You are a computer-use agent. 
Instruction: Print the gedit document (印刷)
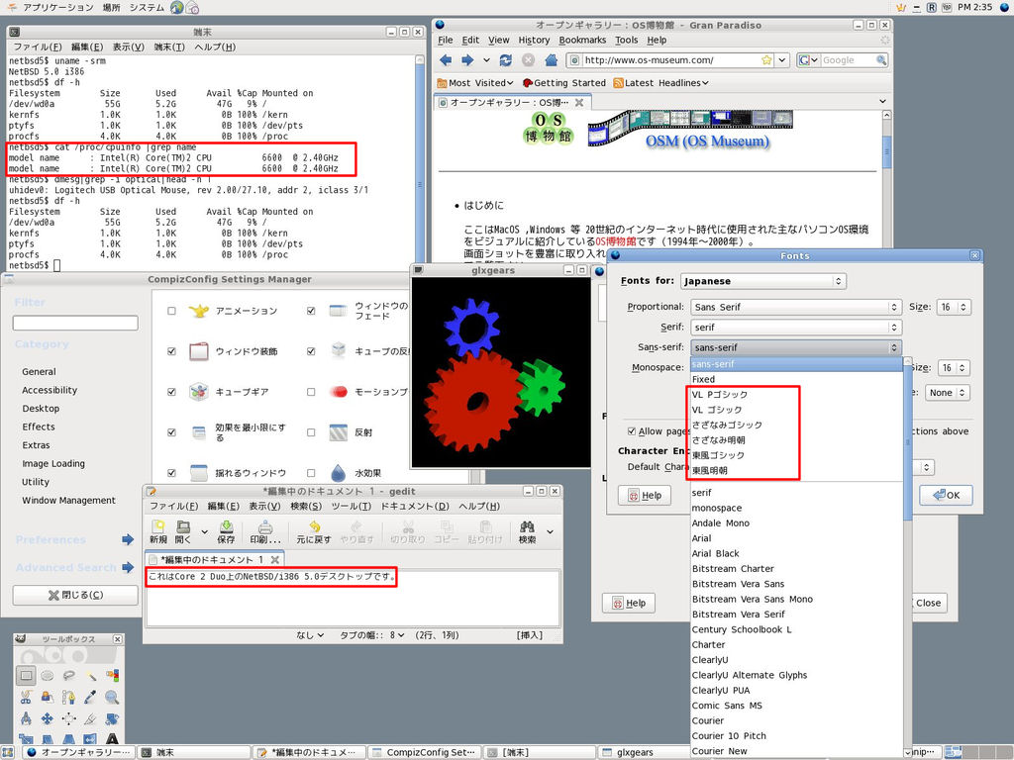pyautogui.click(x=265, y=531)
